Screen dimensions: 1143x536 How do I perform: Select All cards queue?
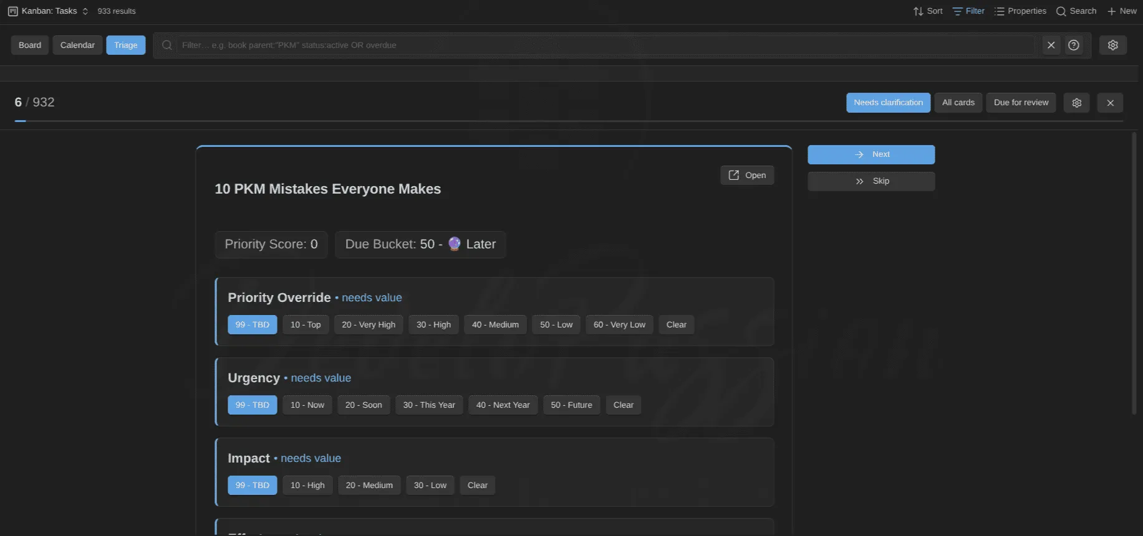tap(958, 103)
